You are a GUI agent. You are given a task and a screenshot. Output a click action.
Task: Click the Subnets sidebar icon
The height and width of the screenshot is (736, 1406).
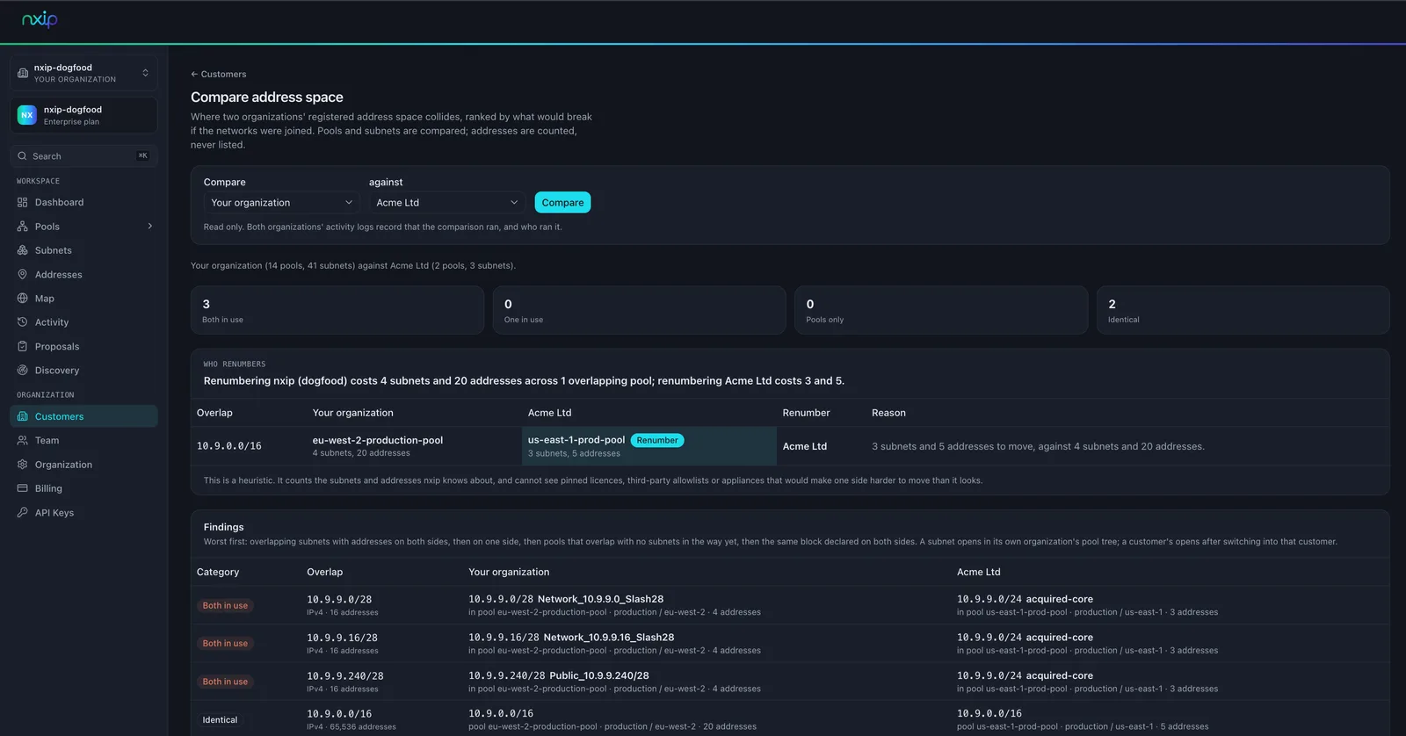(x=23, y=250)
